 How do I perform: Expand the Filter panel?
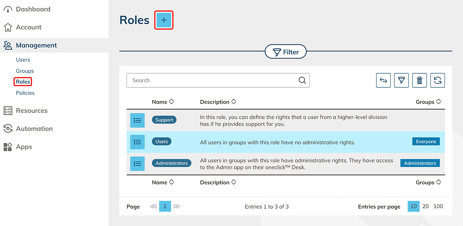(x=285, y=52)
